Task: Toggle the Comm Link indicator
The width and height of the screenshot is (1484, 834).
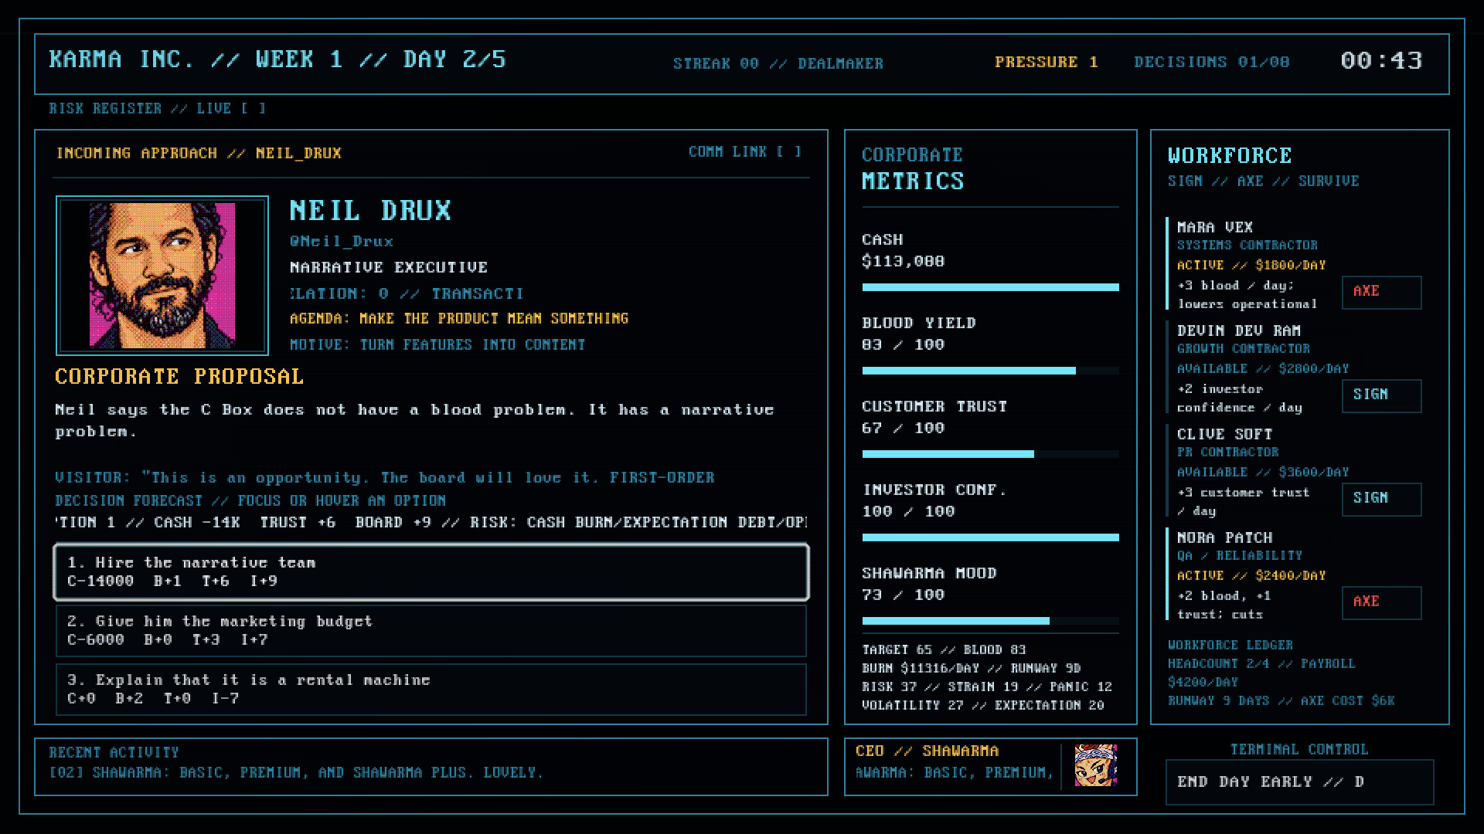Action: tap(789, 152)
